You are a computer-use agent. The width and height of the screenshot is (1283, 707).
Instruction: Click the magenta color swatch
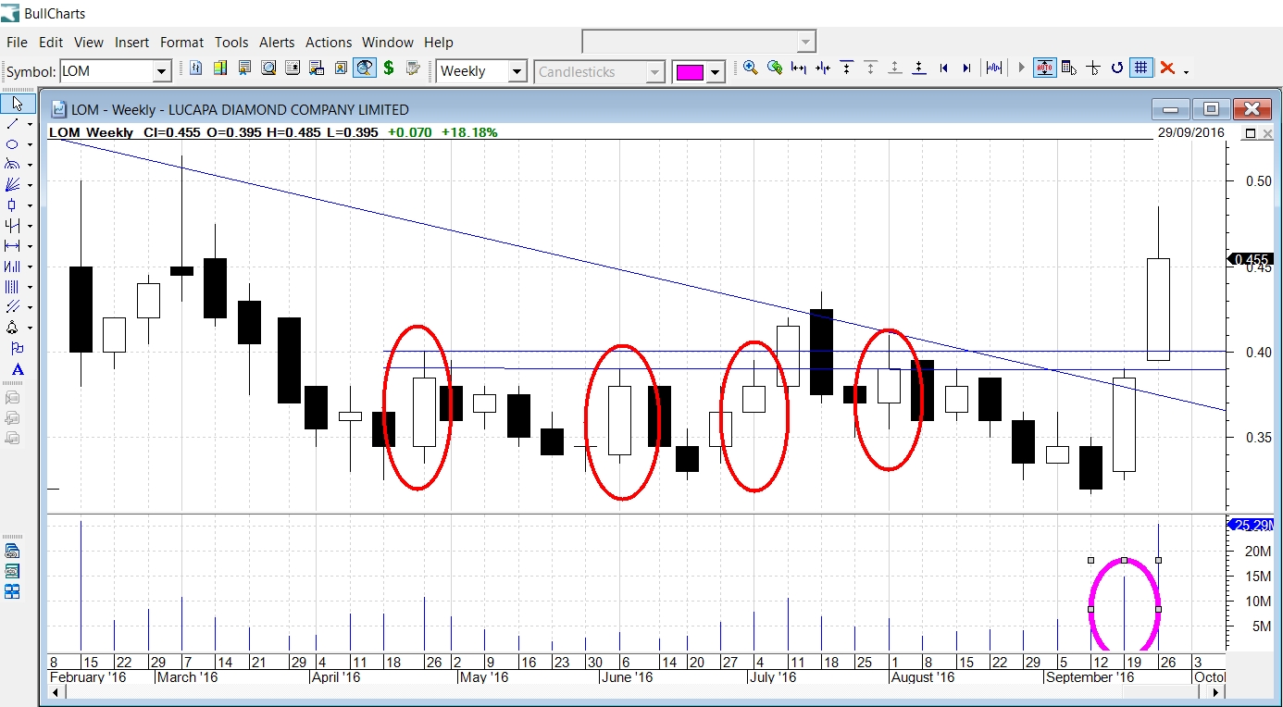pos(689,72)
